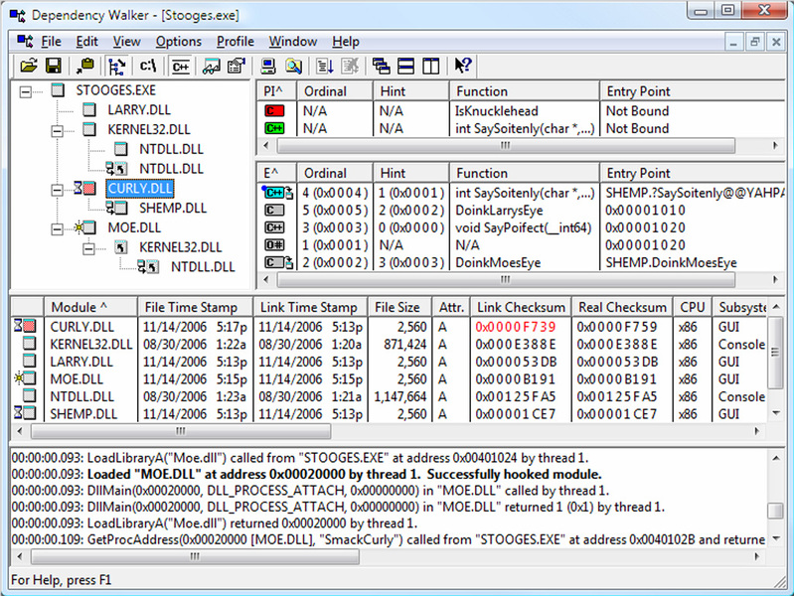Open the File menu
This screenshot has height=596, width=794.
pos(51,42)
